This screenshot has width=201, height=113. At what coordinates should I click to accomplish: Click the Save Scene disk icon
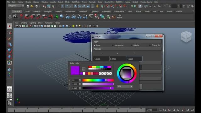click(36, 6)
